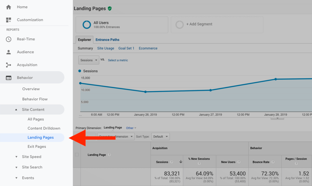Open Acquisition reports icon
Viewport: 312px width, 186px height.
[8, 65]
